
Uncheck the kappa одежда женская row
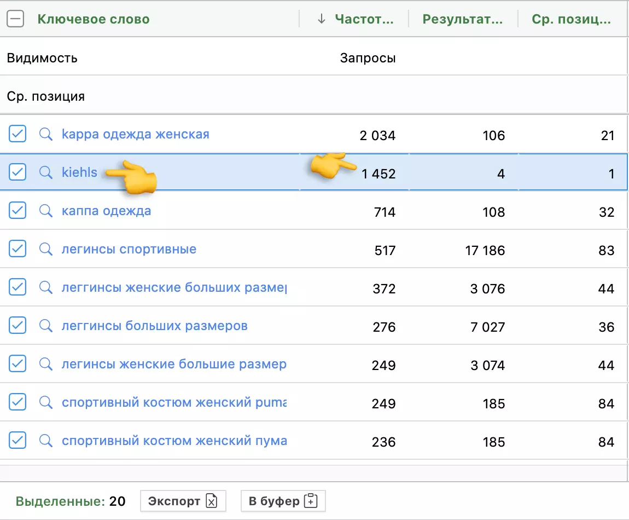point(18,134)
